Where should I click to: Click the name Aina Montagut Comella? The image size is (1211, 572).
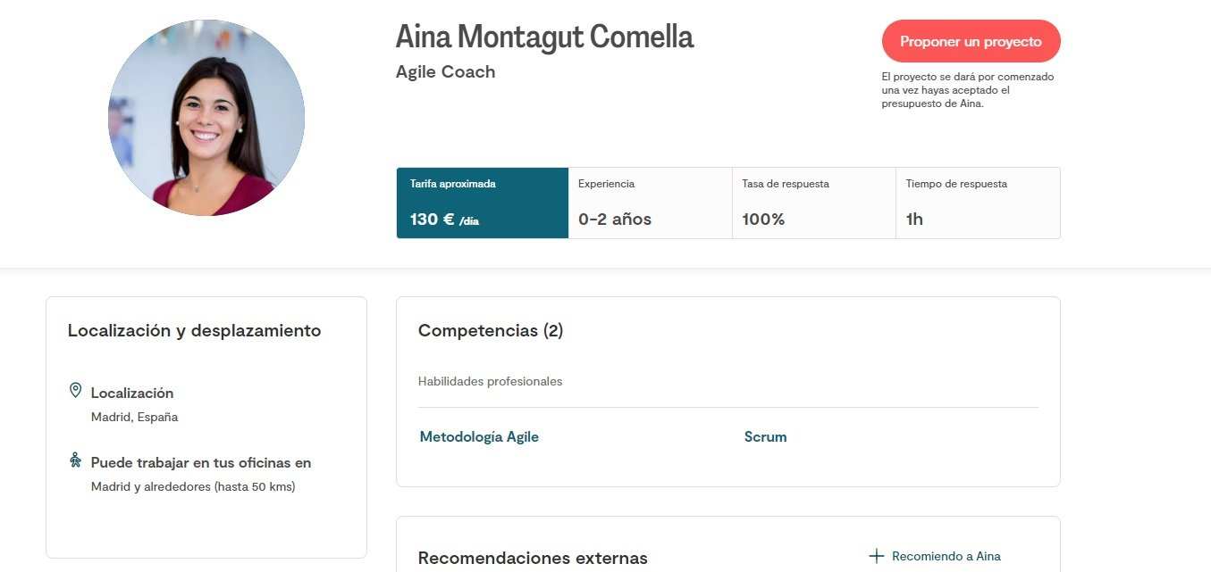pos(544,37)
